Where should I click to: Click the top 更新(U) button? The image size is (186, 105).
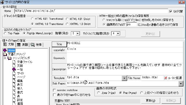coord(151,34)
